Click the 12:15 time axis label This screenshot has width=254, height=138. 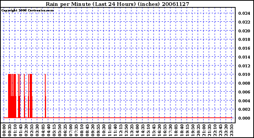pyautogui.click(x=120, y=130)
